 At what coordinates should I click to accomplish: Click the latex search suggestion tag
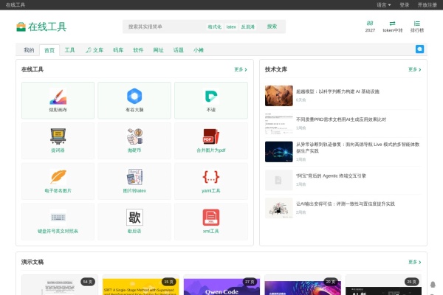point(231,27)
